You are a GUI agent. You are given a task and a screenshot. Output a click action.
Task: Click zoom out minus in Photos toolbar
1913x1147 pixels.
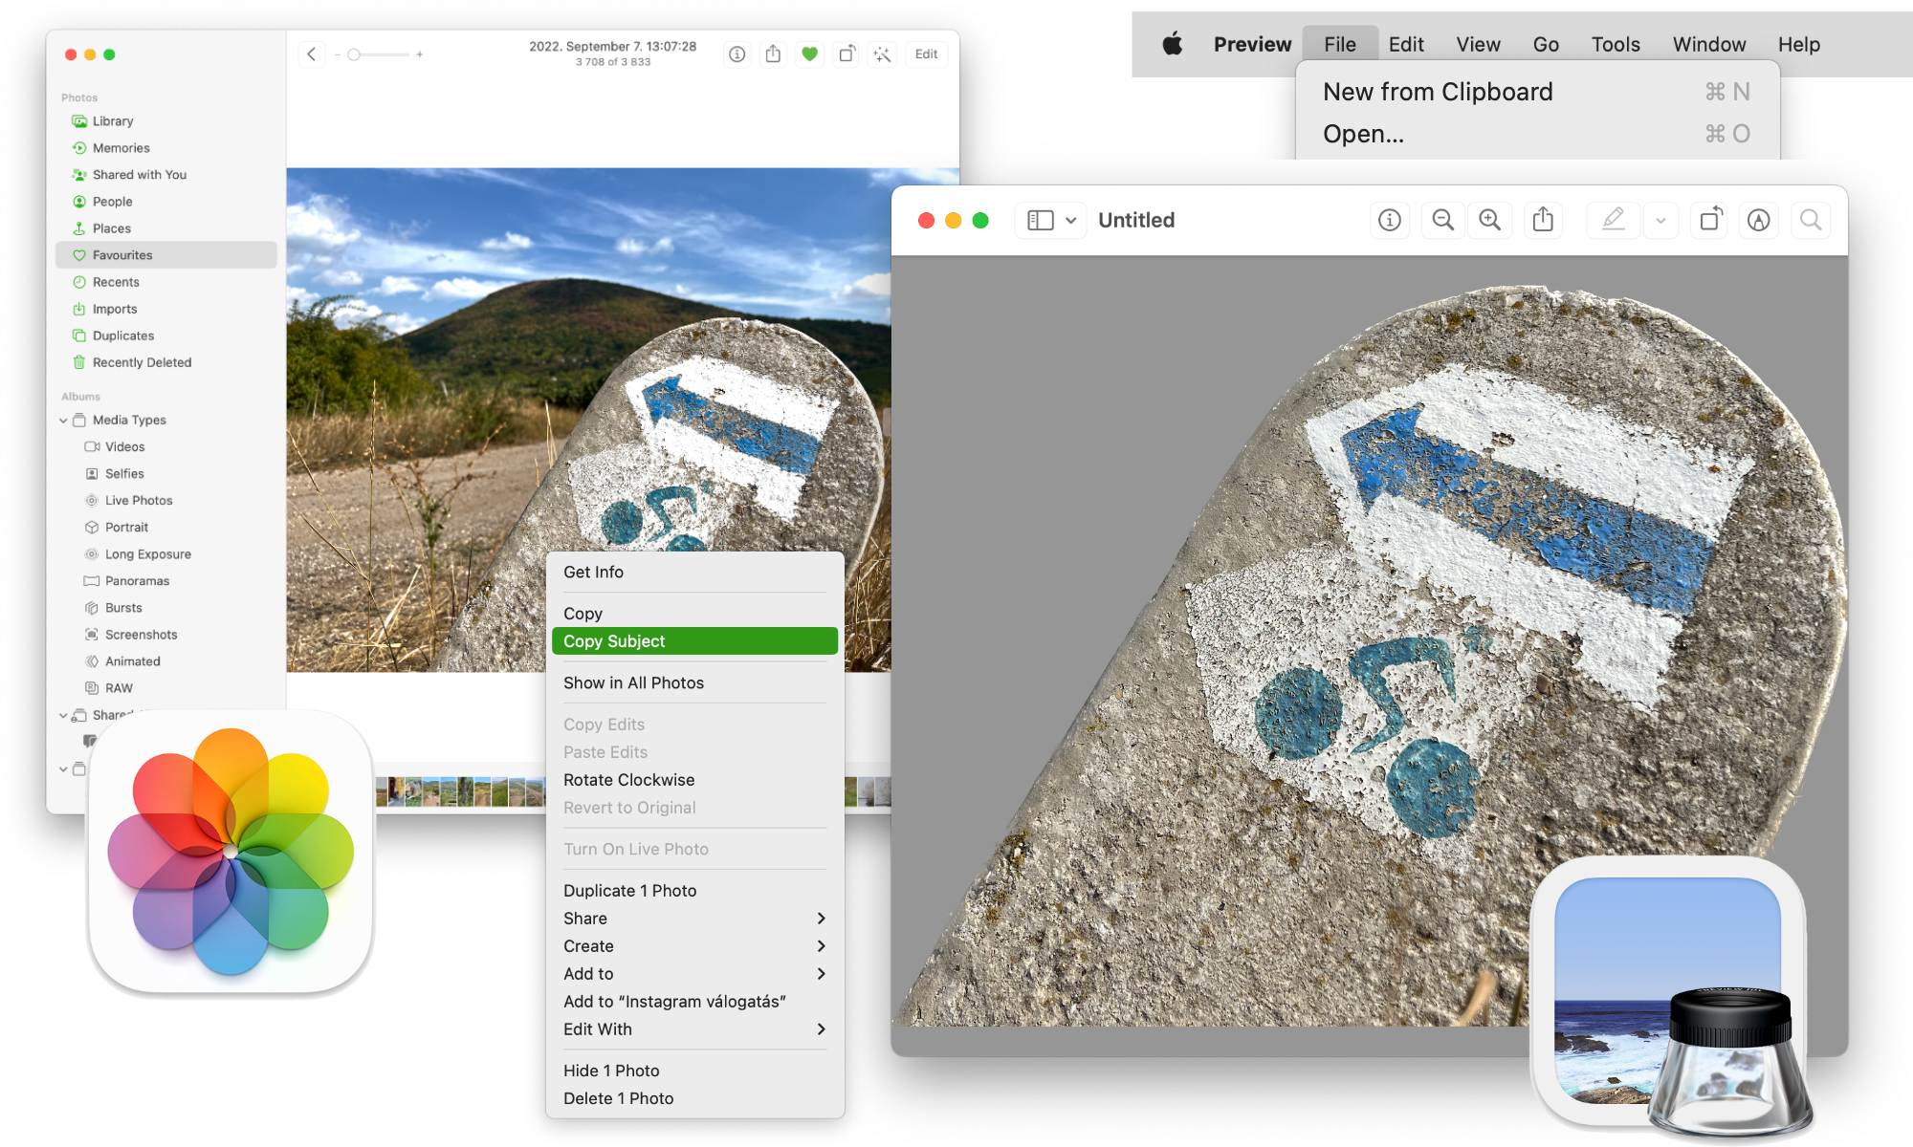pos(337,54)
